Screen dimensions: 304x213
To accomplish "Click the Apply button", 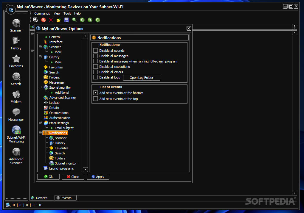I will (98, 177).
